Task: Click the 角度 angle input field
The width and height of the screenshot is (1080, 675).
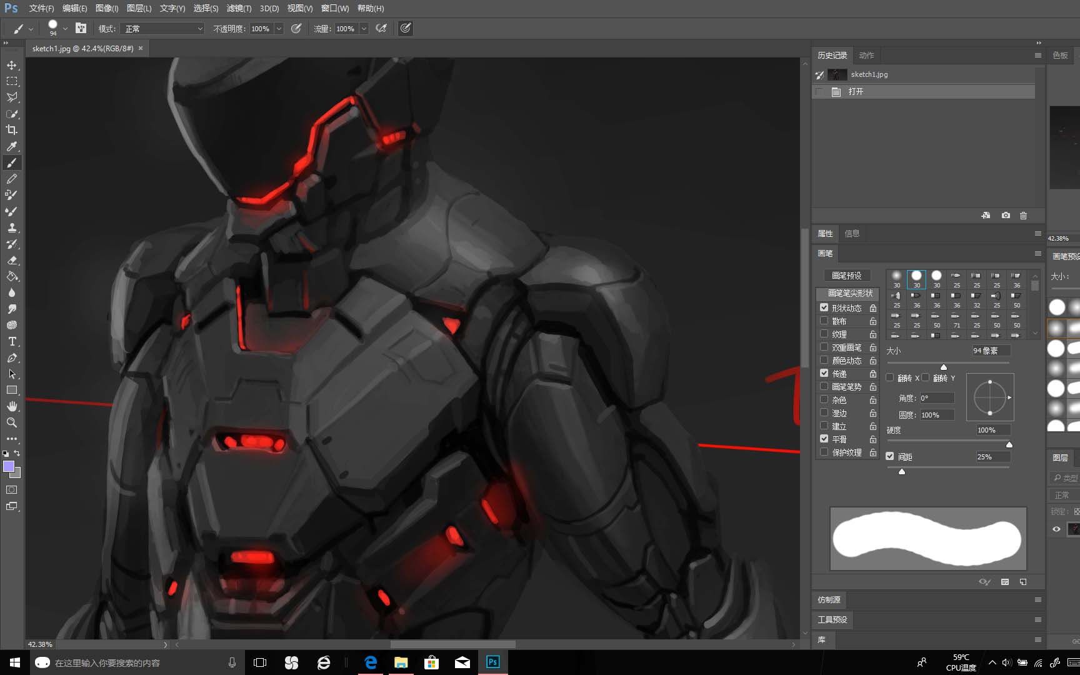Action: pyautogui.click(x=936, y=398)
